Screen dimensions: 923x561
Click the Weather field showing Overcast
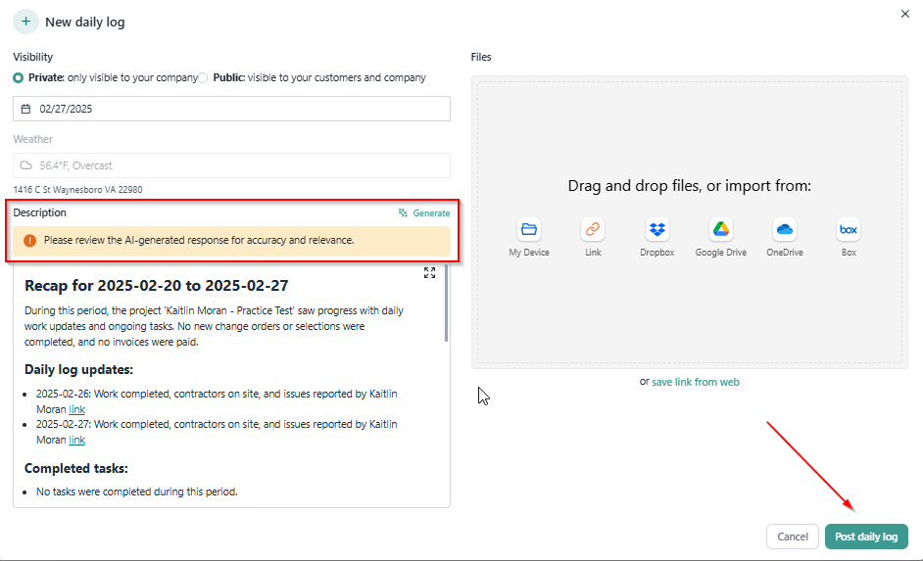(x=232, y=165)
